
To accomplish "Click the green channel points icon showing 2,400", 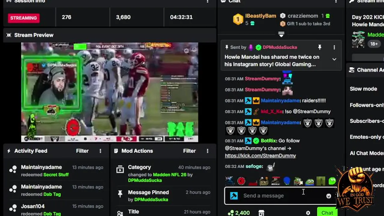I will (x=231, y=213).
